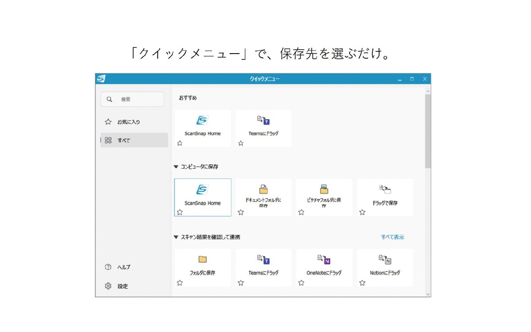The height and width of the screenshot is (332, 531).
Task: Open the お気に入り sidebar tab
Action: [128, 122]
